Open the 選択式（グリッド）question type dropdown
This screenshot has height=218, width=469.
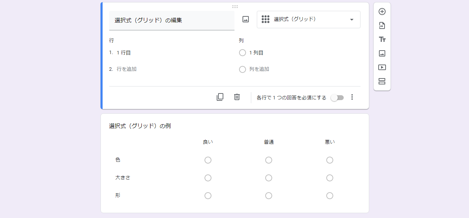coord(308,20)
